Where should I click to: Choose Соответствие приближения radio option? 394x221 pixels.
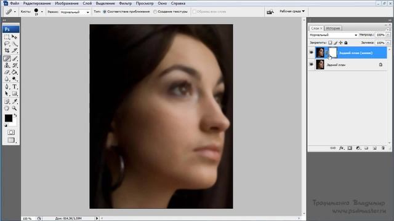[x=105, y=12]
